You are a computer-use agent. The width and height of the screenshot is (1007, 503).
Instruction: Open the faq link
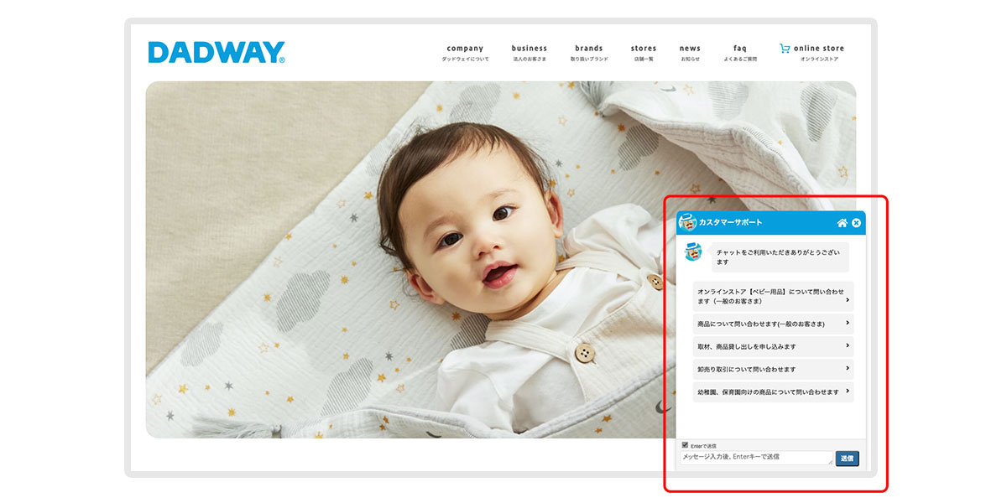coord(740,53)
